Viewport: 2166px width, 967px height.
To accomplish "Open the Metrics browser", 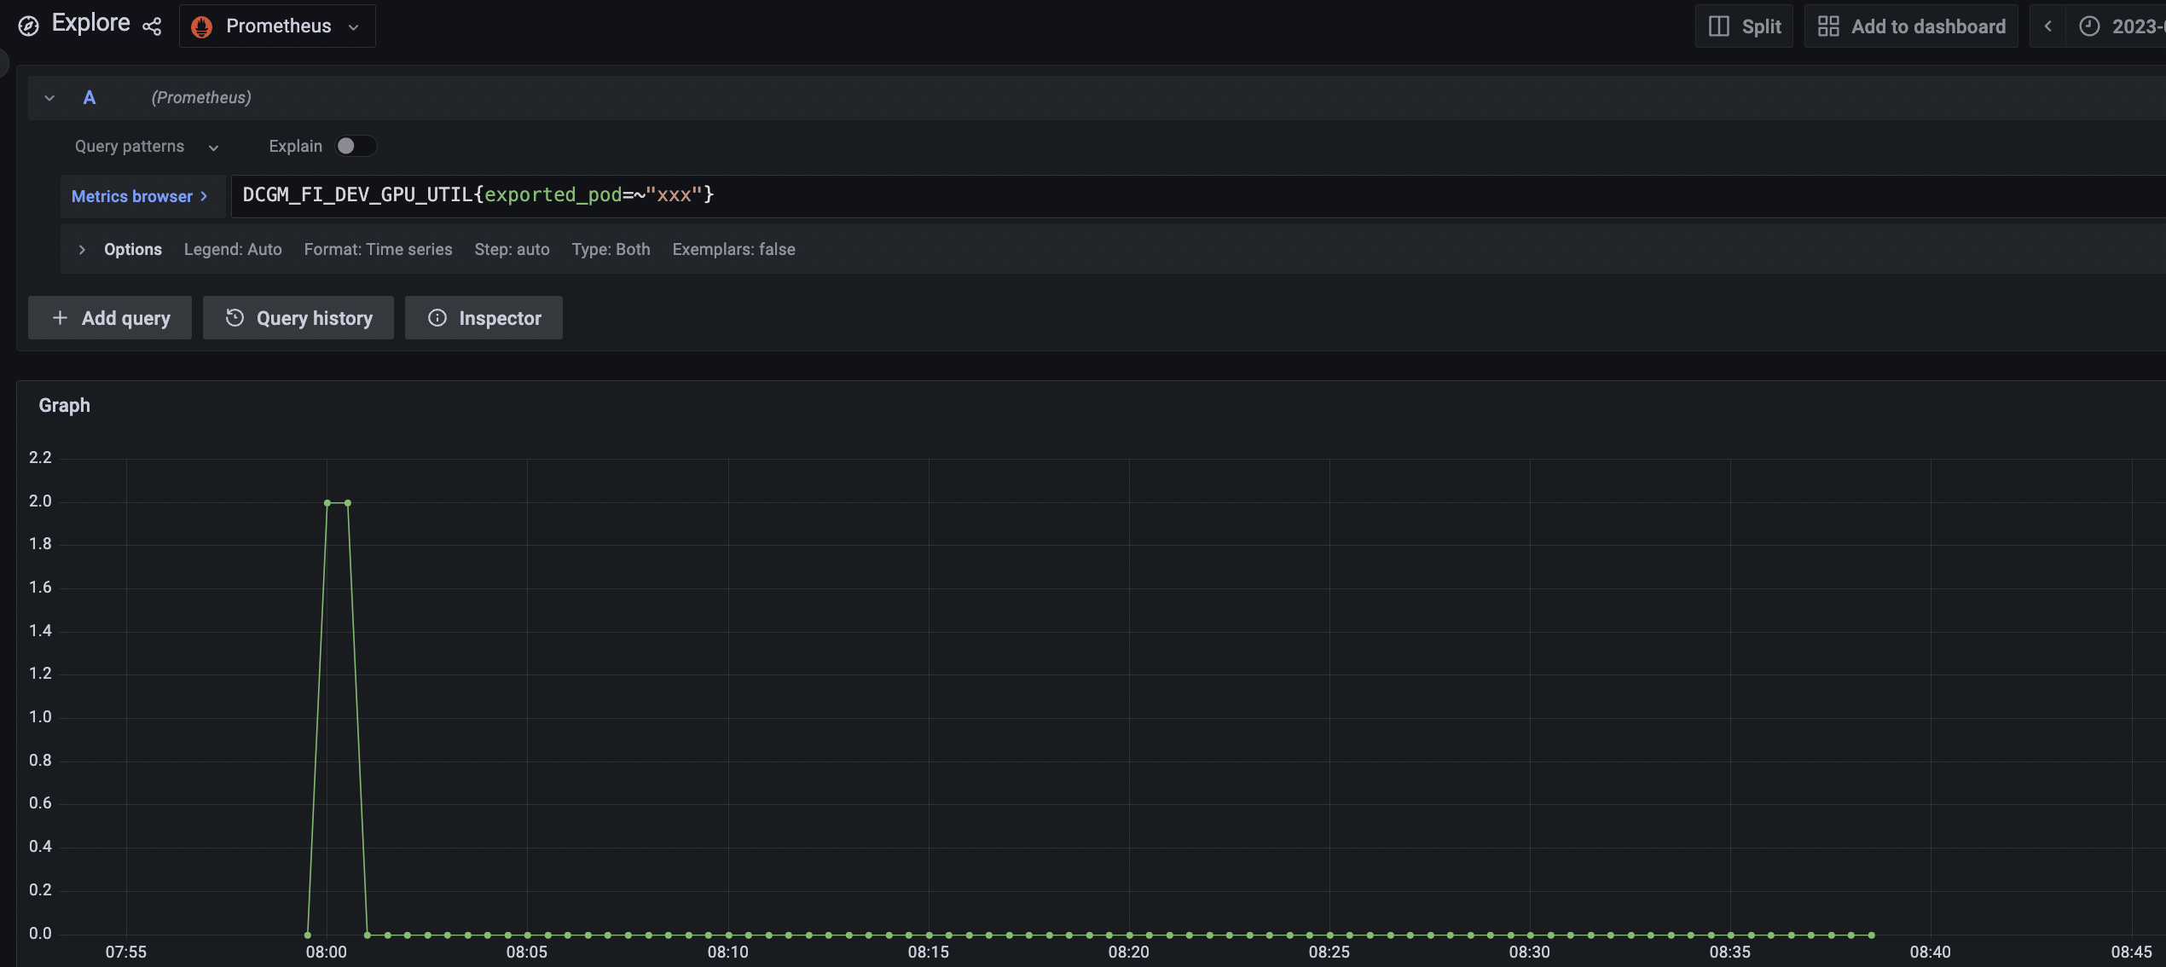I will (132, 196).
